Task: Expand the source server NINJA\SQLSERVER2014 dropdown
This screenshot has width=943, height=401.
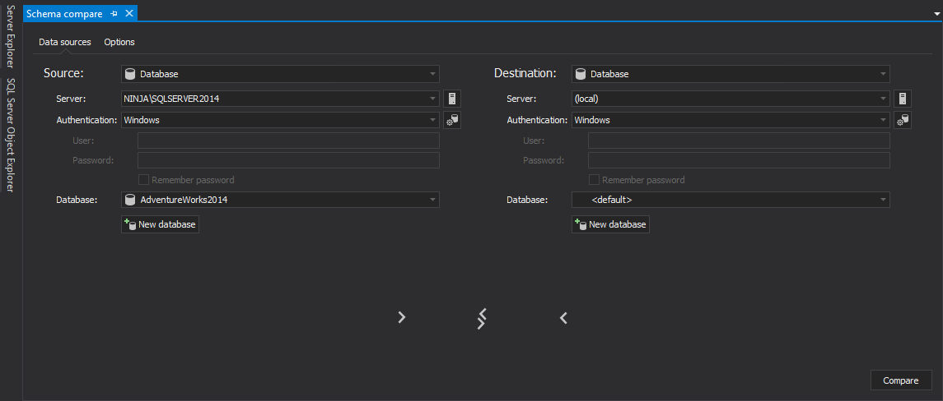Action: (x=432, y=99)
